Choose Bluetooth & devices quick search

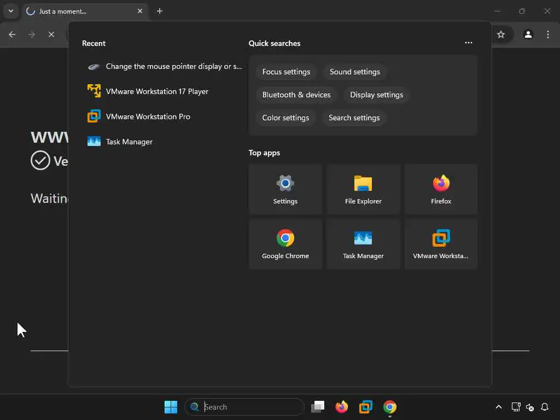pos(296,95)
